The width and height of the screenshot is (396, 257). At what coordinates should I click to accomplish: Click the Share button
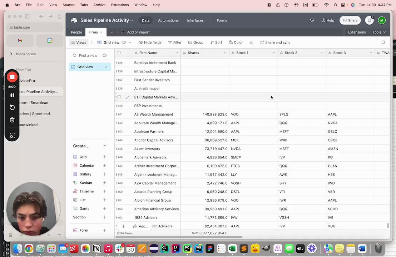tap(350, 20)
